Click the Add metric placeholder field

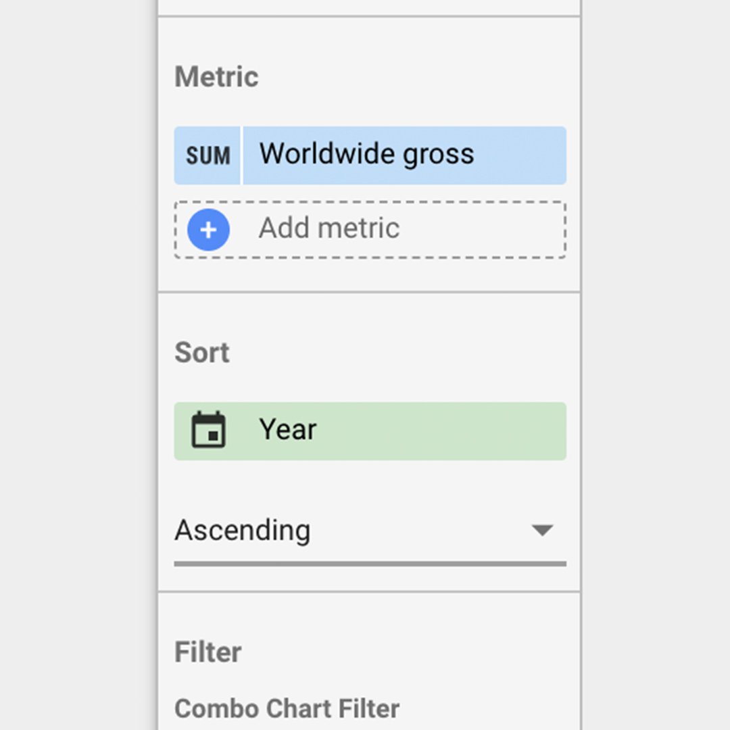(x=370, y=230)
